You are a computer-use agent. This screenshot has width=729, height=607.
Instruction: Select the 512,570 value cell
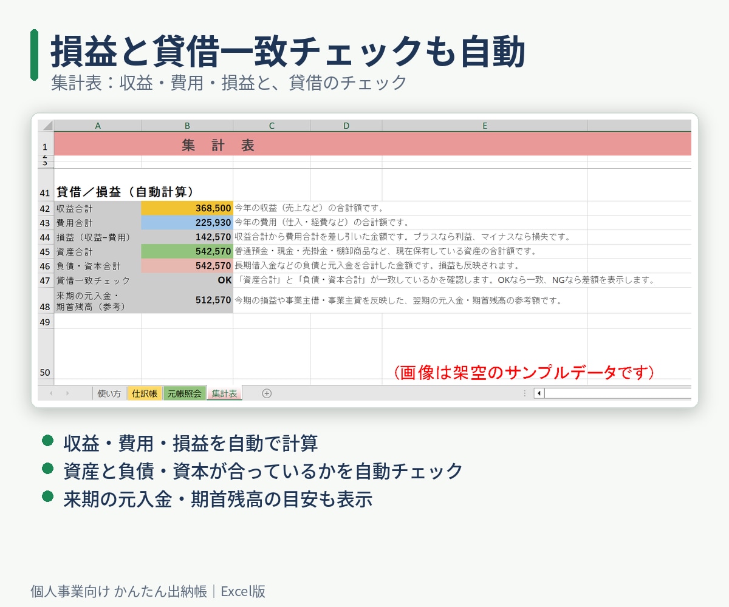pyautogui.click(x=187, y=300)
